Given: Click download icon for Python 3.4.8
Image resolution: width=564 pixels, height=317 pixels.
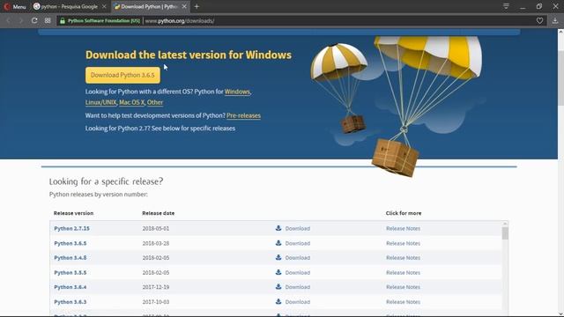Looking at the screenshot, I should pyautogui.click(x=278, y=257).
